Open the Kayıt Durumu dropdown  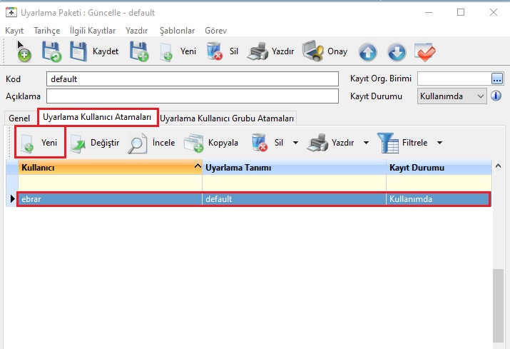point(480,96)
